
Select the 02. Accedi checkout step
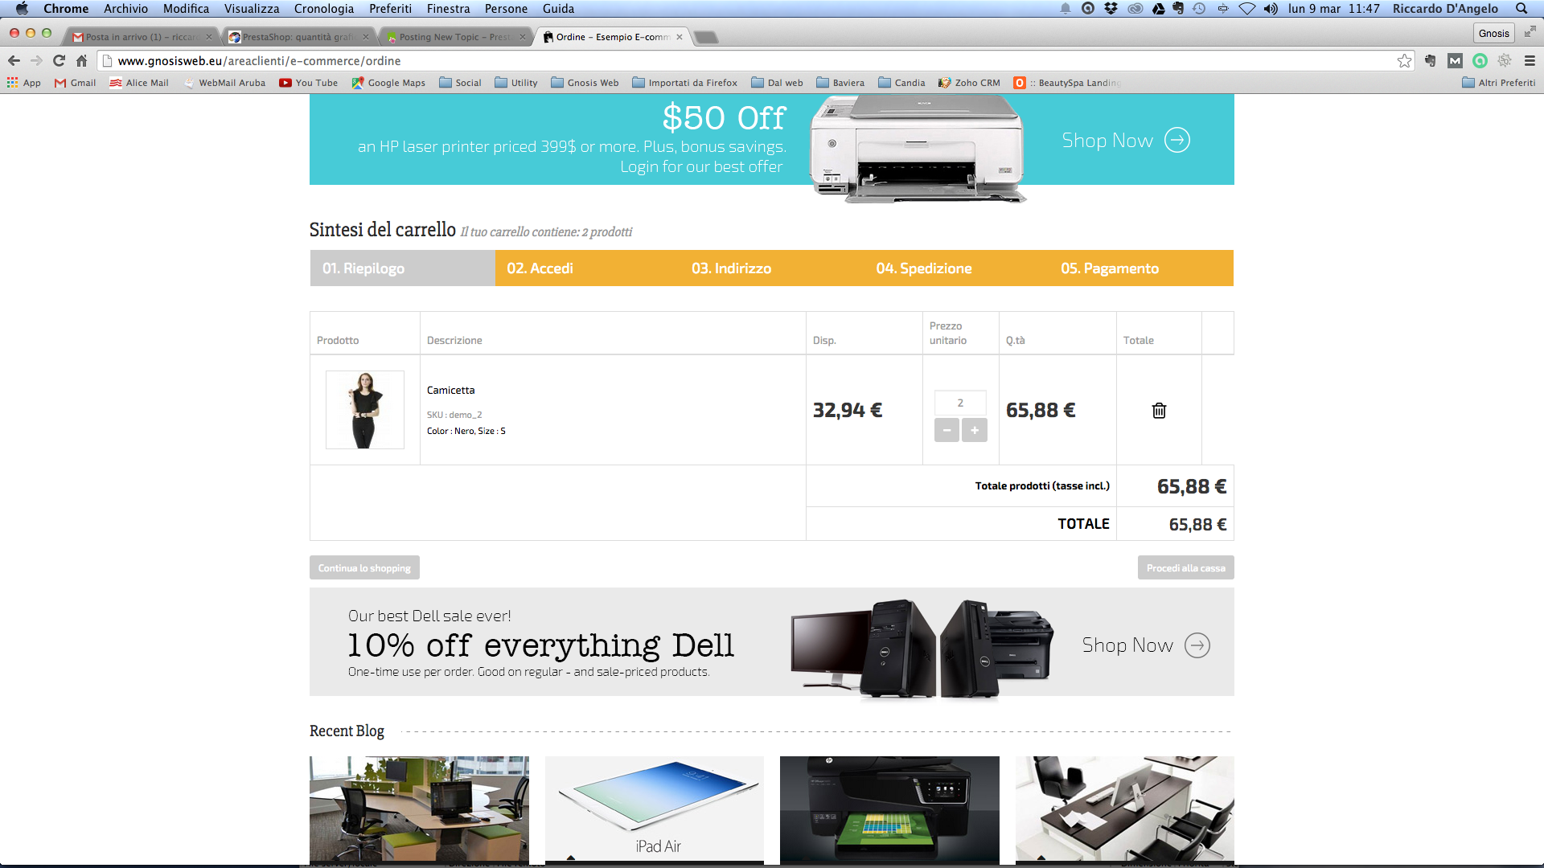coord(540,268)
